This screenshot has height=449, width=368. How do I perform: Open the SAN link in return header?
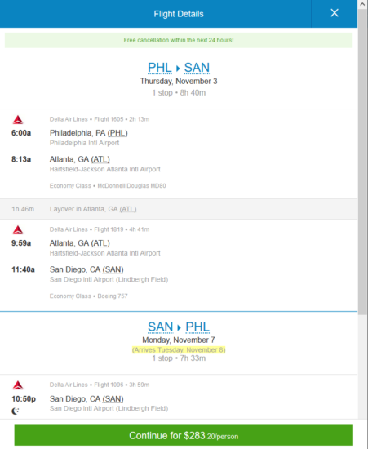[160, 327]
